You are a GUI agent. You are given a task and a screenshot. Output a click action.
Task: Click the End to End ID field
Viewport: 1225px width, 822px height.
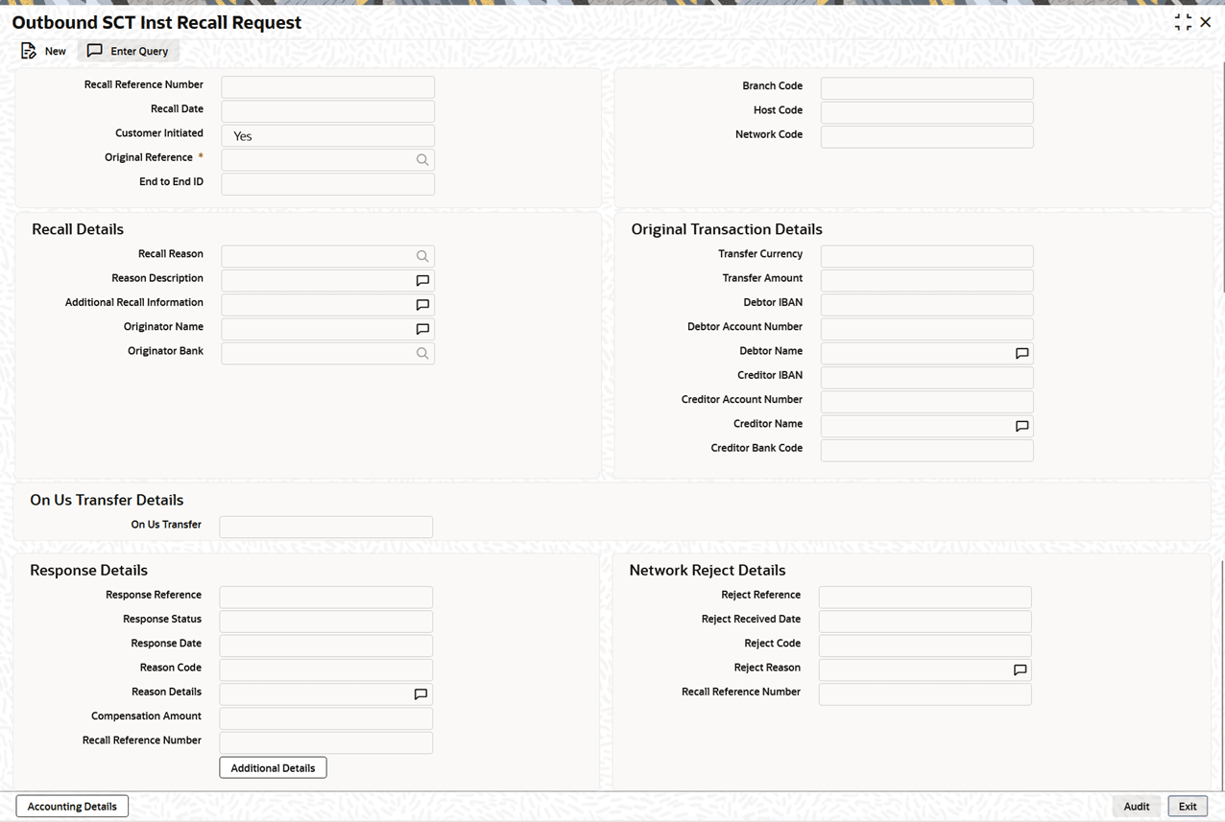327,184
